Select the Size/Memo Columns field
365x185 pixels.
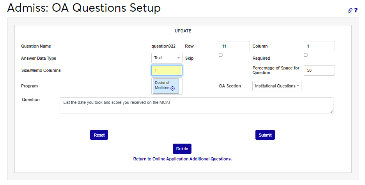click(x=167, y=70)
